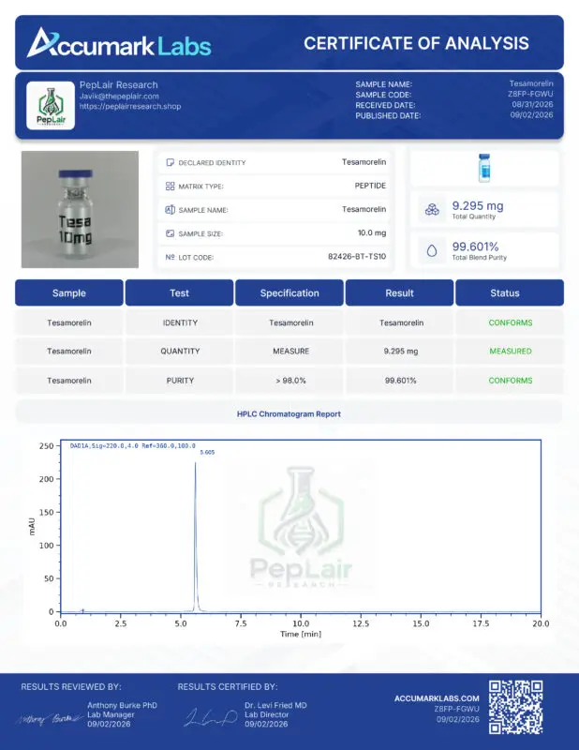
Task: Click the Matrix Type grid icon
Action: tap(170, 186)
